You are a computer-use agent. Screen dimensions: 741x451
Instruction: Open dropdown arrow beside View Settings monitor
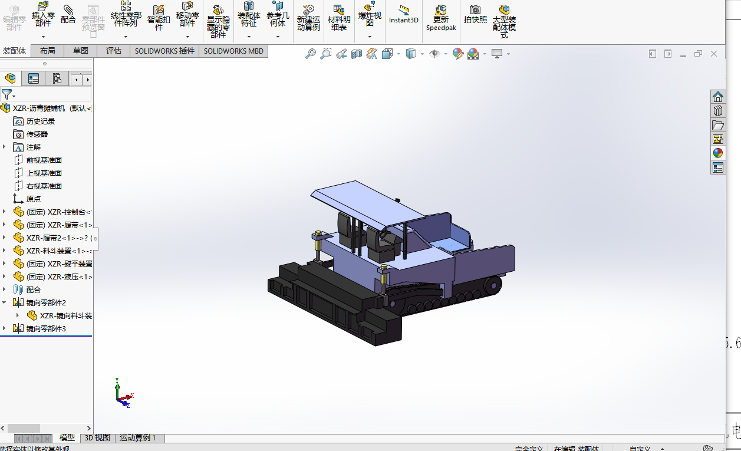[508, 54]
